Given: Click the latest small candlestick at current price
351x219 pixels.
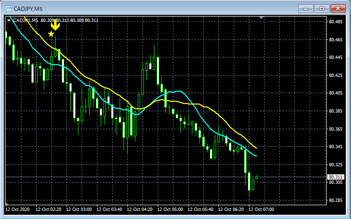Looking at the screenshot, I should [x=257, y=178].
